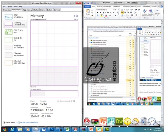Open Excel from the Windows taskbar
The width and height of the screenshot is (165, 133).
click(x=67, y=129)
